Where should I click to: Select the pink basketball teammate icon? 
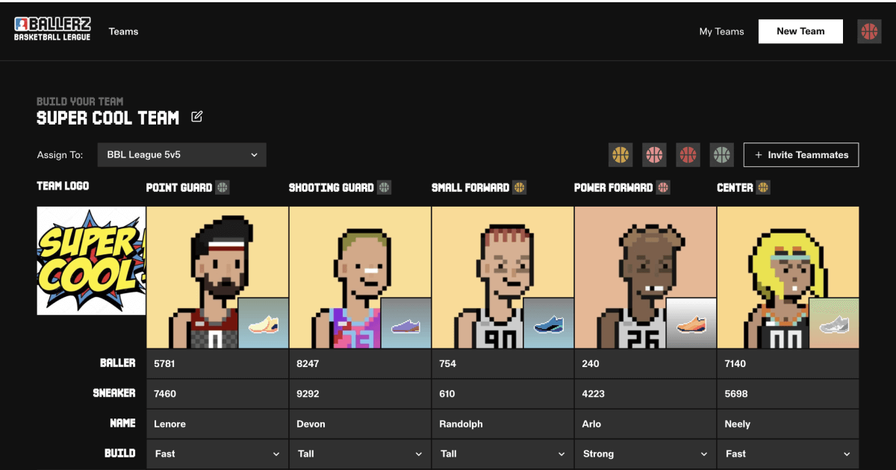point(654,155)
